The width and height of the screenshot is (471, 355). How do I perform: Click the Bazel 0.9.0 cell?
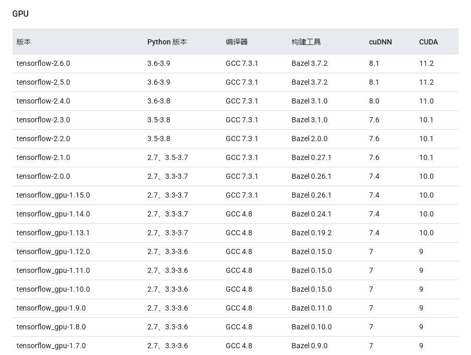(310, 346)
